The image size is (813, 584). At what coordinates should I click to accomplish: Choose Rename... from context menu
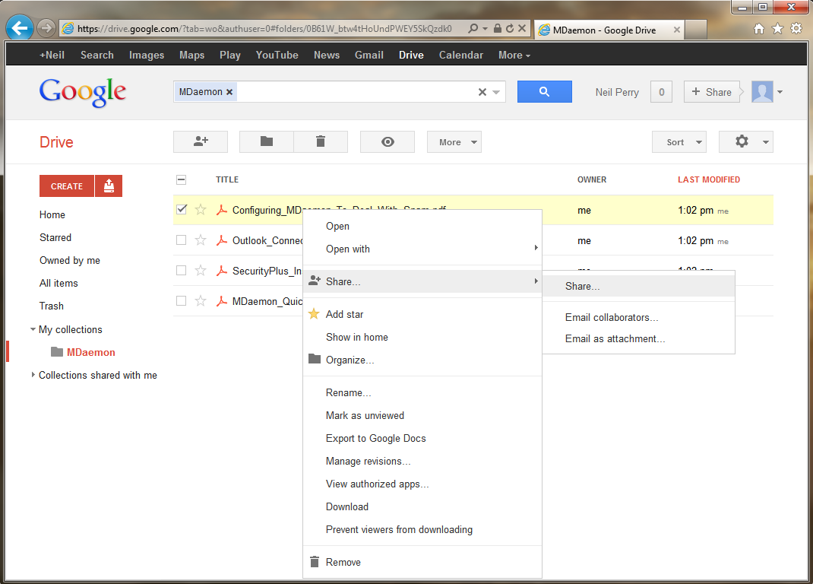click(422, 392)
